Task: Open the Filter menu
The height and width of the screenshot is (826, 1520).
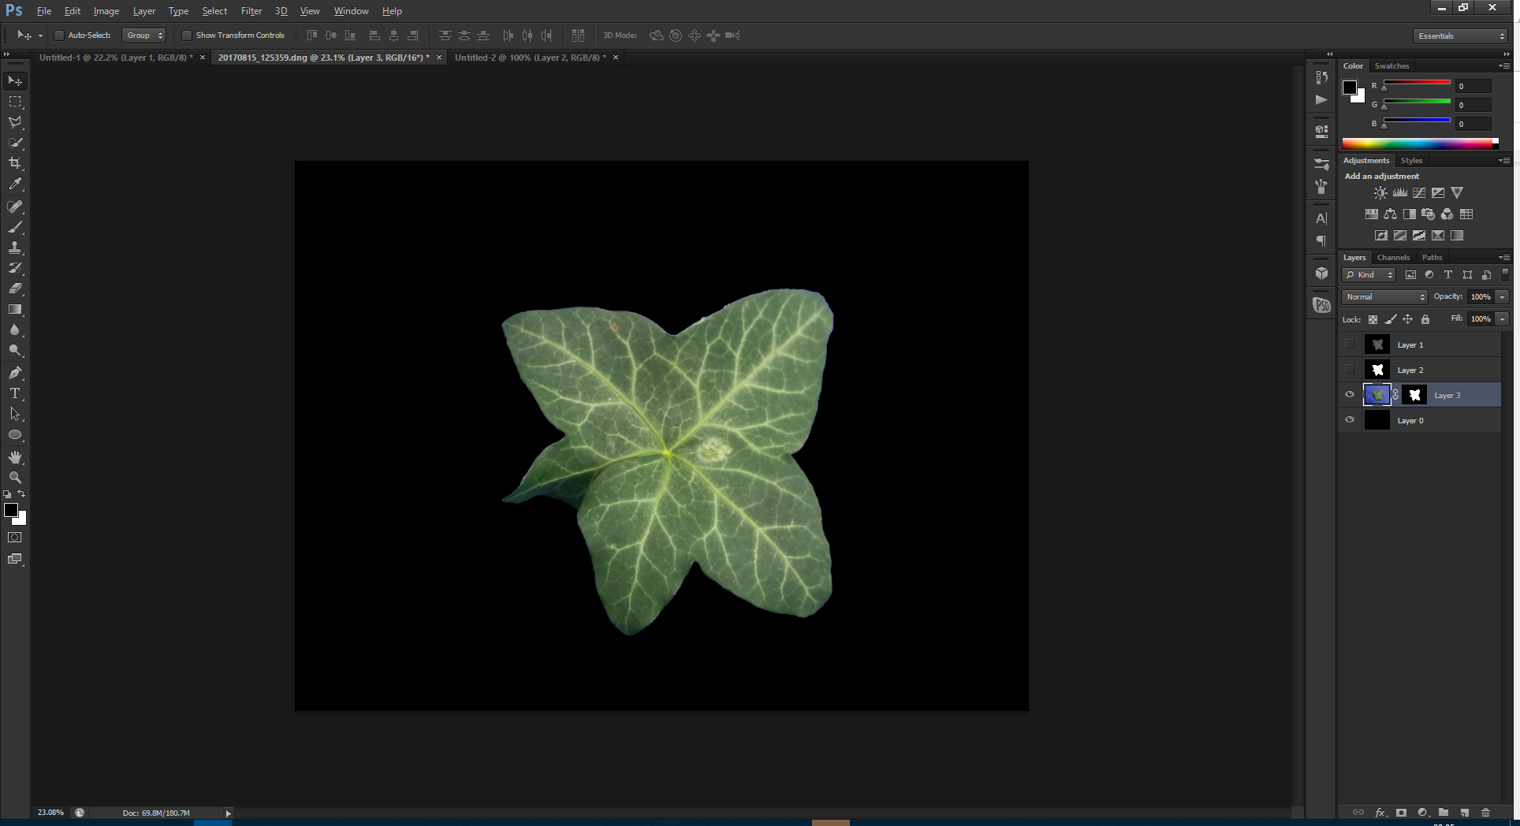Action: (x=251, y=11)
